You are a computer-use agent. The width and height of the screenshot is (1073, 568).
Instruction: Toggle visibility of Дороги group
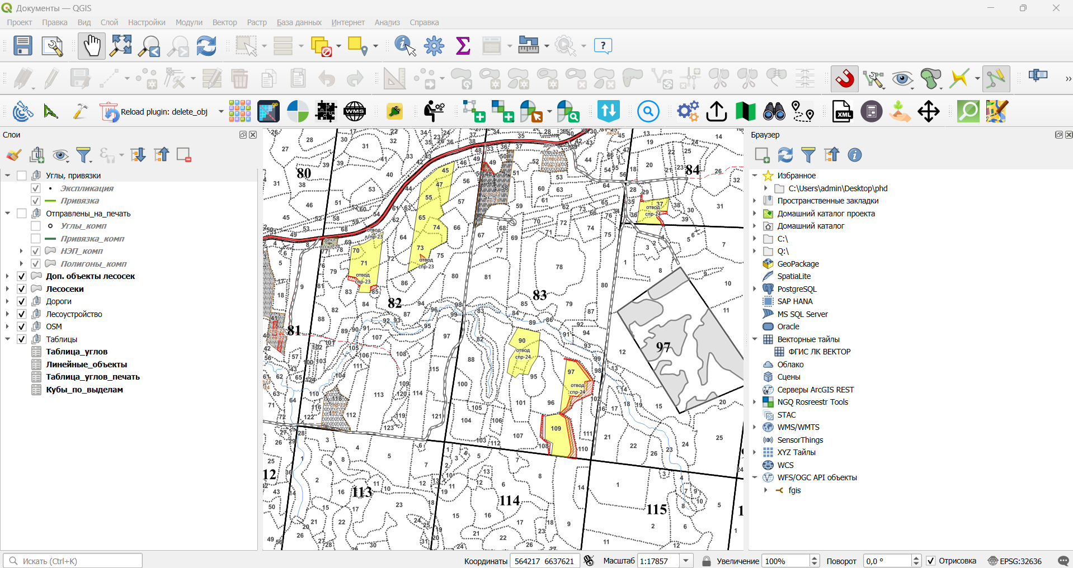click(22, 301)
